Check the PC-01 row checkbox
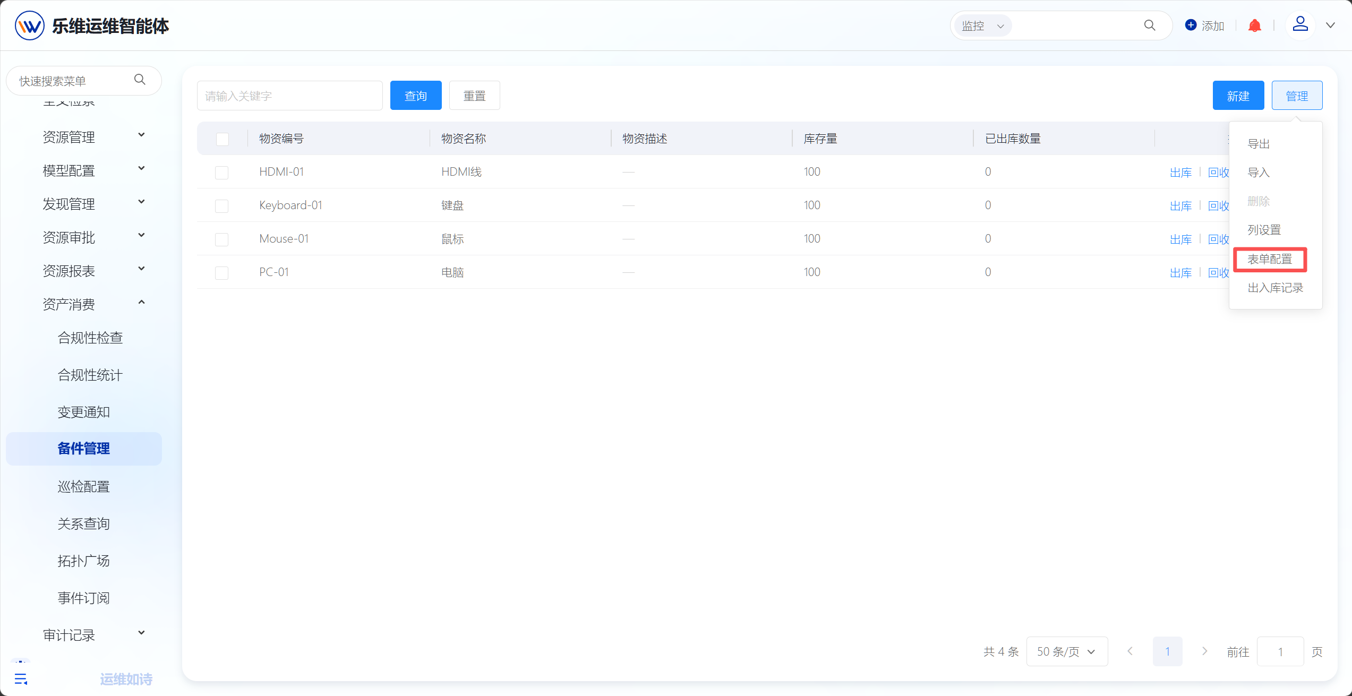Image resolution: width=1352 pixels, height=696 pixels. click(x=222, y=273)
